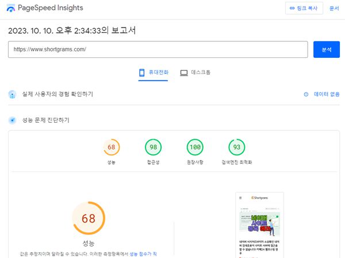The width and height of the screenshot is (345, 258).
Task: Click the Shortgrams page screenshot thumbnail
Action: coord(260,225)
